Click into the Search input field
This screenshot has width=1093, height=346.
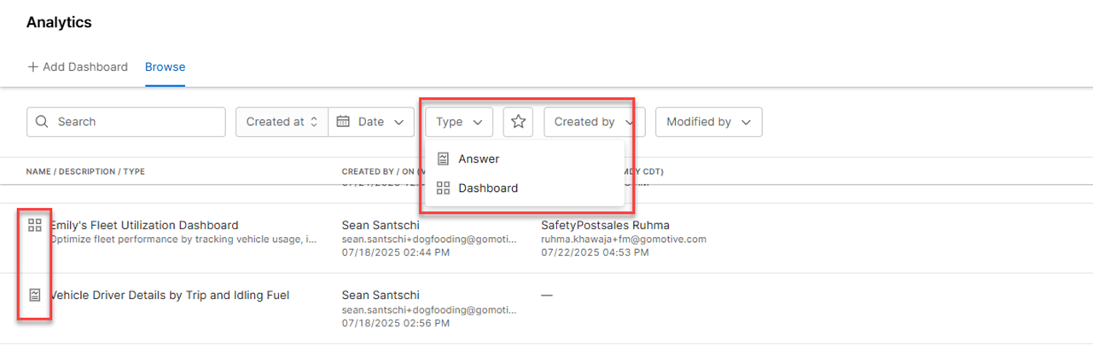137,122
